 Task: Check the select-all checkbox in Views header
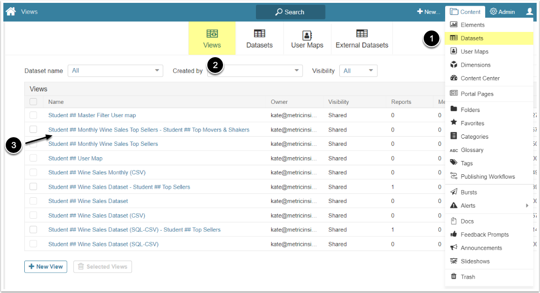(x=33, y=101)
